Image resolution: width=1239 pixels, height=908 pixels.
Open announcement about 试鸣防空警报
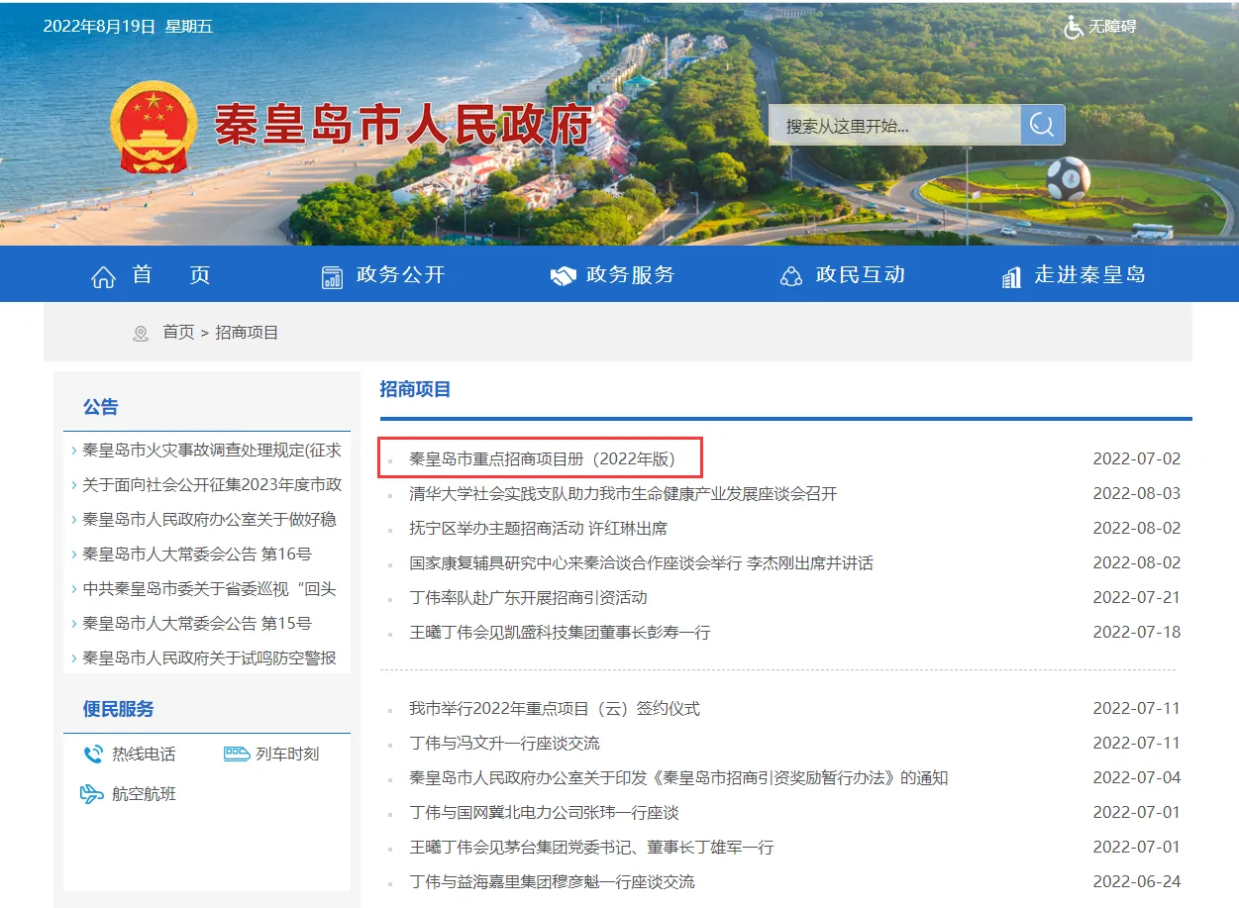tap(209, 658)
